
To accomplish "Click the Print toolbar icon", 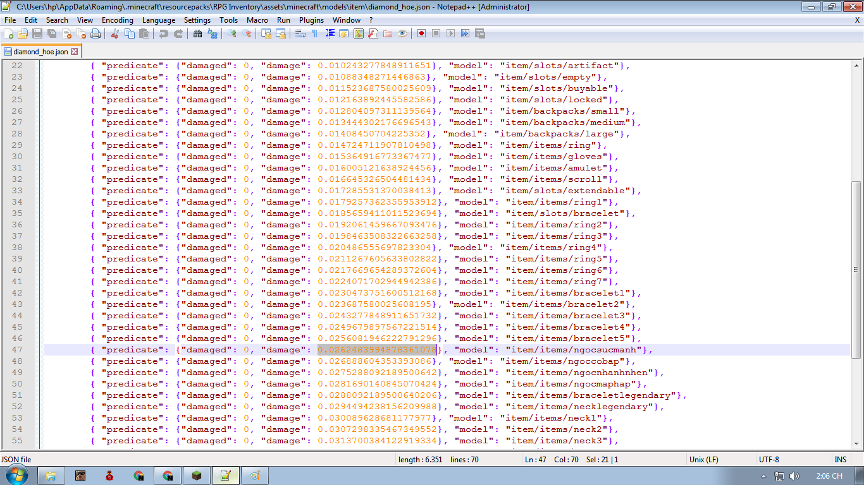I will point(96,33).
